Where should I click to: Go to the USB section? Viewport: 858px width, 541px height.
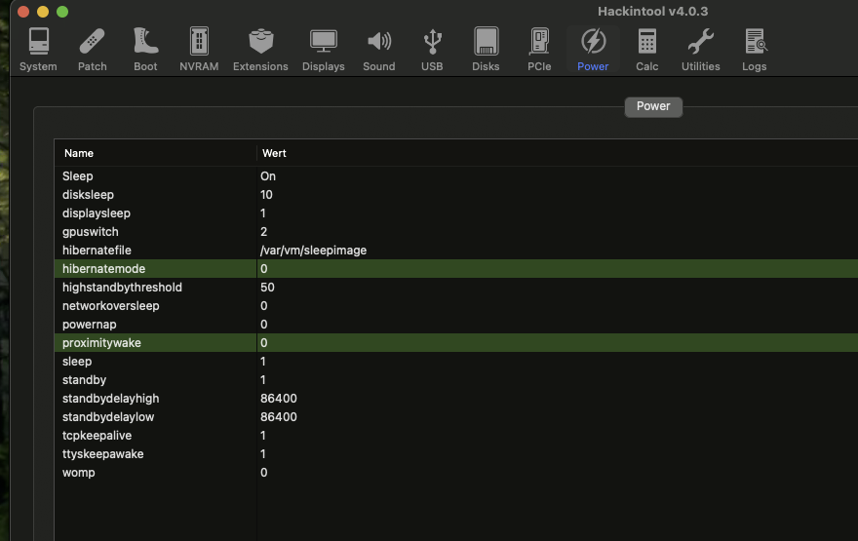[x=432, y=50]
